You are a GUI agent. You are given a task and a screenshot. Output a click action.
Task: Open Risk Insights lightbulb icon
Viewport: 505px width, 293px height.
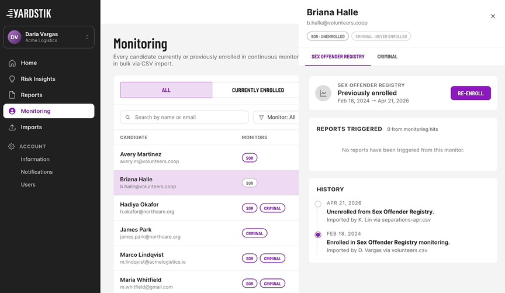coord(12,79)
